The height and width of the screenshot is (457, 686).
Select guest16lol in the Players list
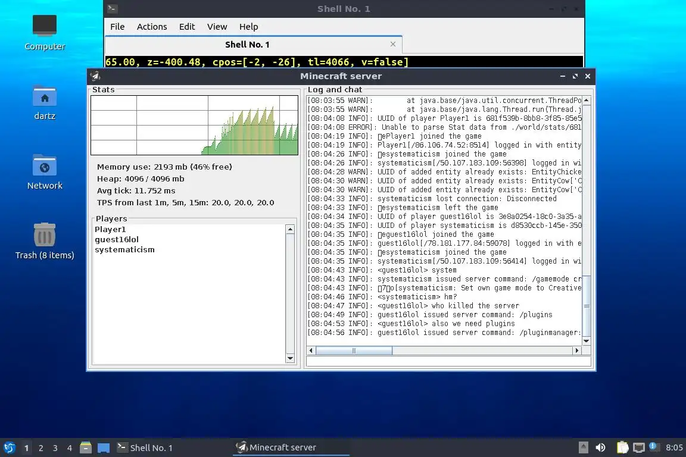click(117, 240)
